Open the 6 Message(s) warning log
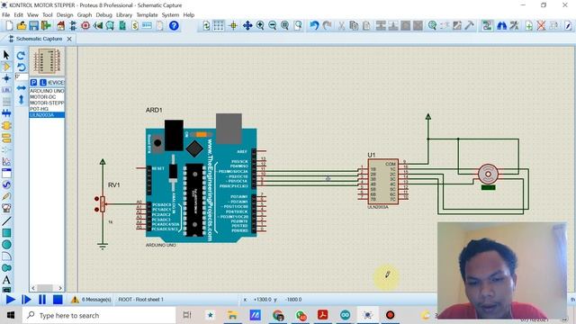576x324 pixels. tap(91, 300)
